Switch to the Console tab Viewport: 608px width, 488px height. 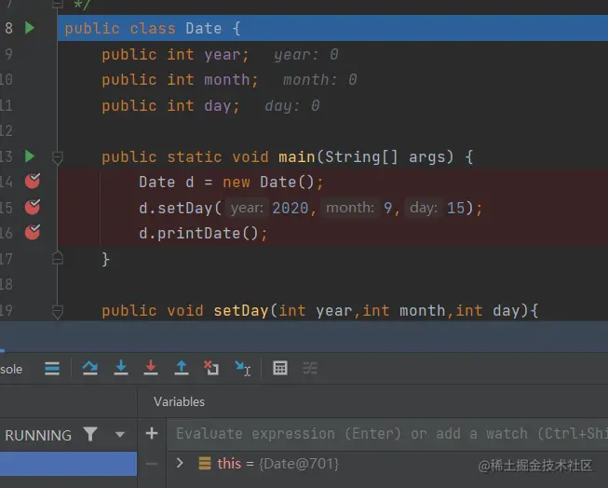pos(11,369)
